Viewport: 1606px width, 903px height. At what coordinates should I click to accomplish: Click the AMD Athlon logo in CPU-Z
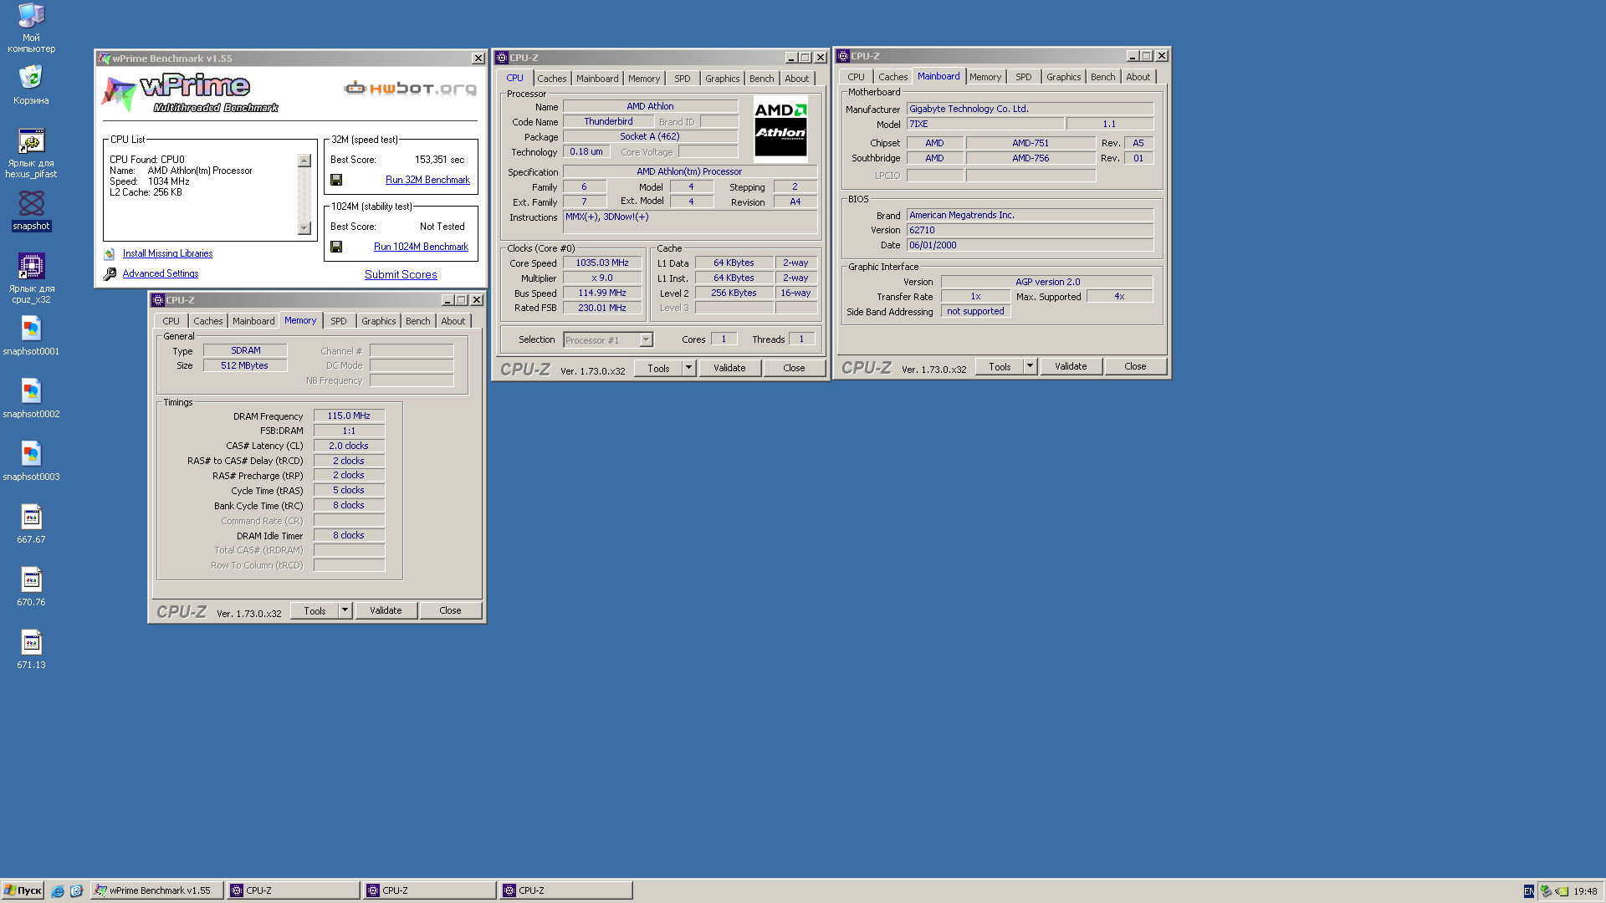780,128
